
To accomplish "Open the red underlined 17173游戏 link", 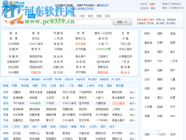I will click(x=118, y=103).
